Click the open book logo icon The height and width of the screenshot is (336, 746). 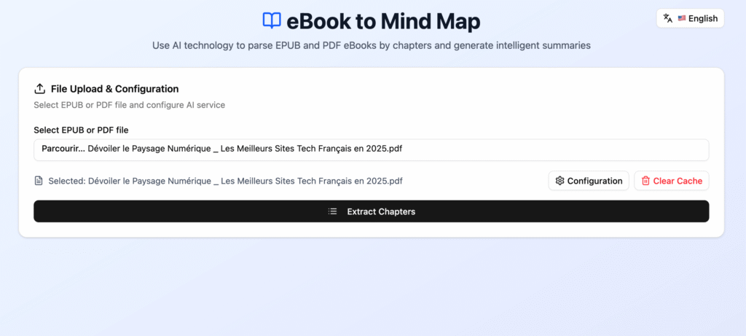click(x=272, y=20)
